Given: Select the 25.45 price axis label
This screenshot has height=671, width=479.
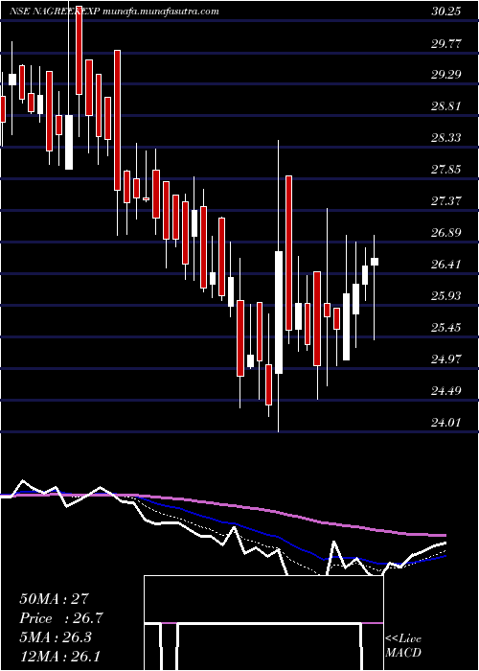Looking at the screenshot, I should point(445,328).
